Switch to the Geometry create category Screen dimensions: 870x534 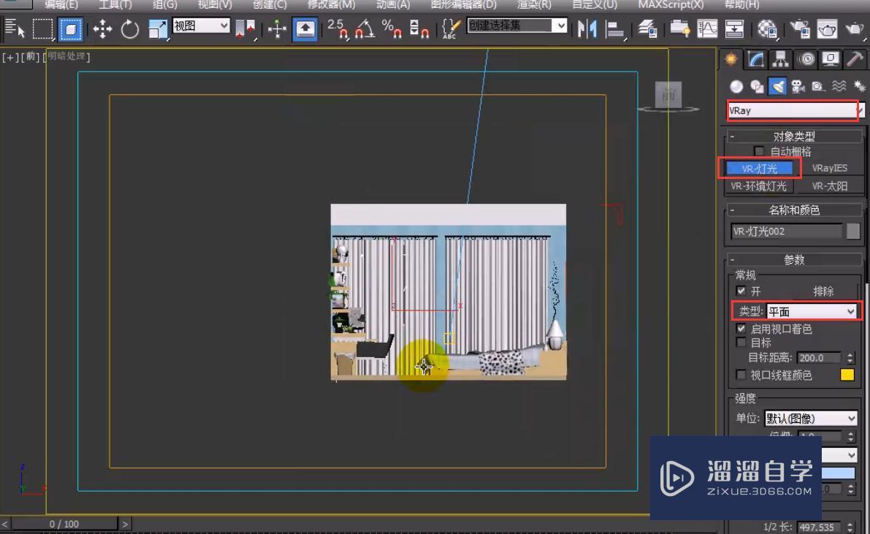pyautogui.click(x=736, y=87)
